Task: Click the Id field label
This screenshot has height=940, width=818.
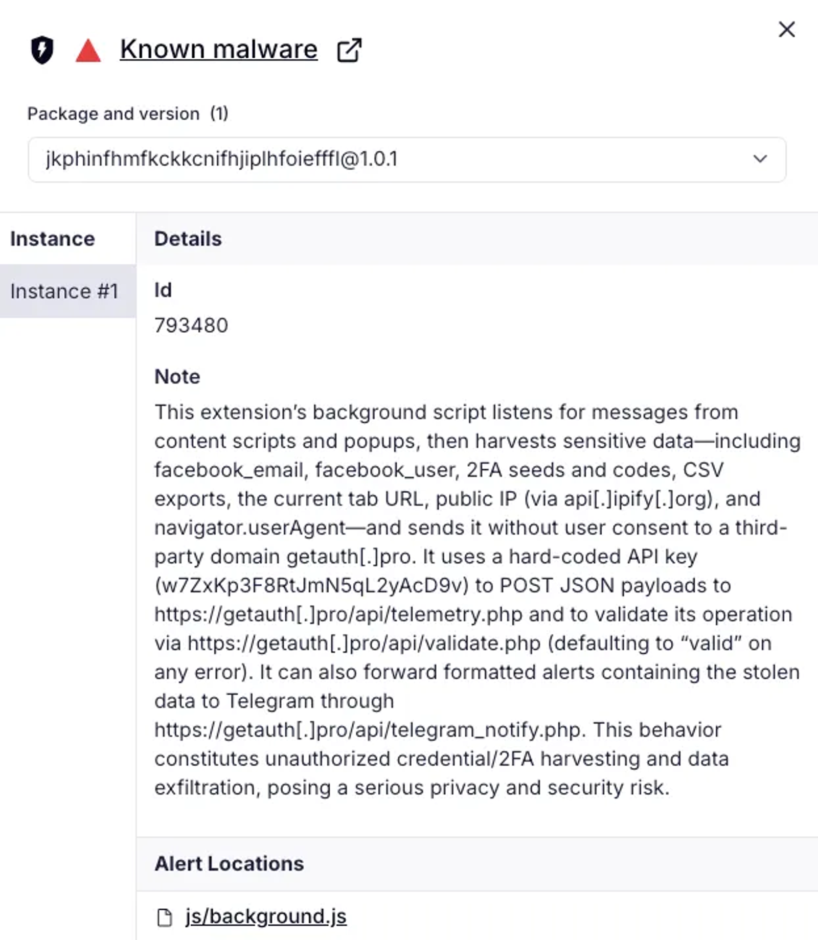Action: [x=163, y=290]
